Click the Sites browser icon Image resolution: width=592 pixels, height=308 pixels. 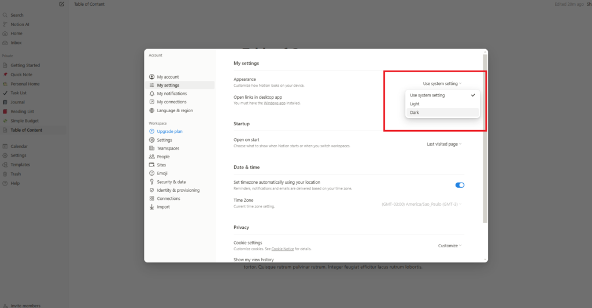152,165
